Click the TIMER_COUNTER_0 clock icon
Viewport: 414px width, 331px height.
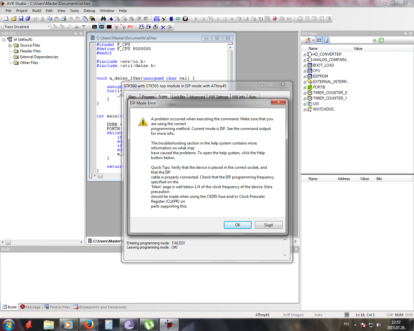point(310,93)
